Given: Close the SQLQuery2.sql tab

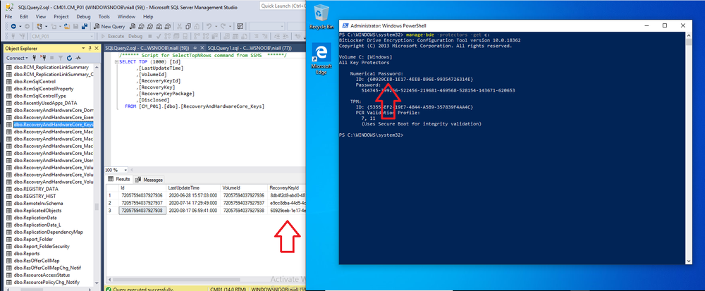Looking at the screenshot, I should (202, 48).
